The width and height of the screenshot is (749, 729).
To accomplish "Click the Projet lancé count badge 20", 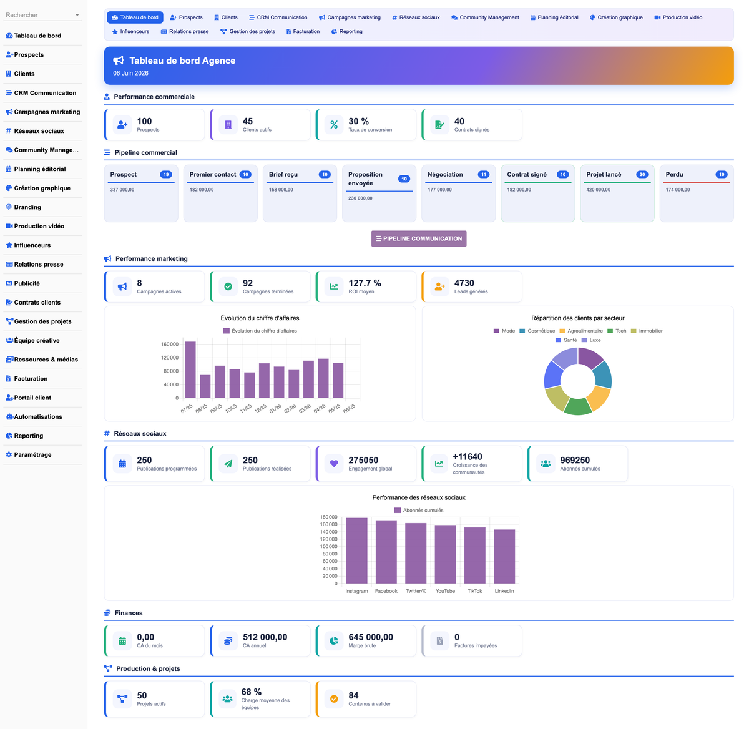I will pyautogui.click(x=642, y=175).
